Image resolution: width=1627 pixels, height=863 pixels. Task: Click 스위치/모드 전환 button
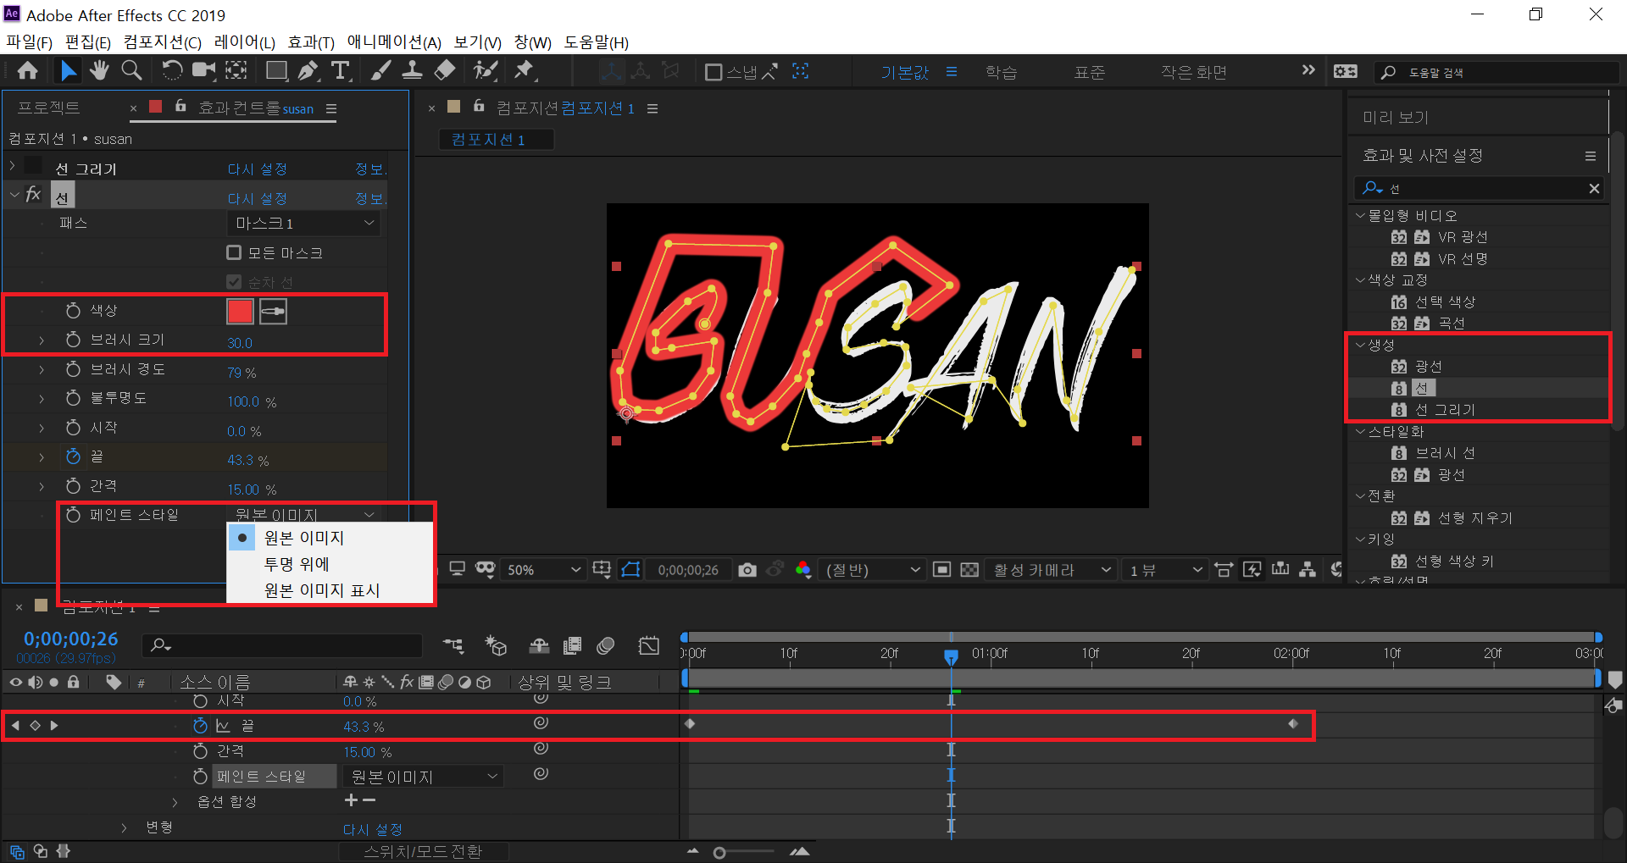423,851
